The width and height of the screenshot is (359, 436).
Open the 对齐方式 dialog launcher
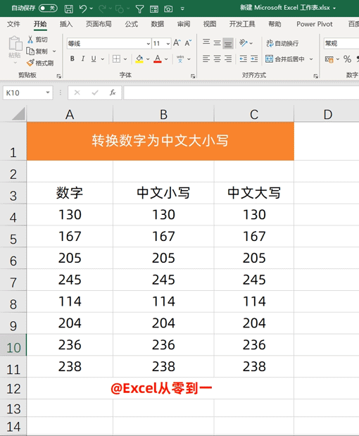tap(315, 76)
